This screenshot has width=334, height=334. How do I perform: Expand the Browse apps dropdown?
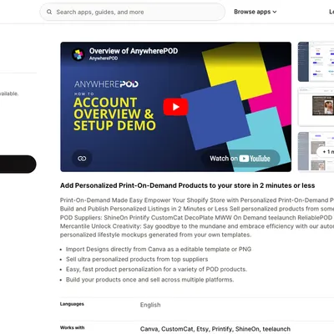[x=256, y=12]
